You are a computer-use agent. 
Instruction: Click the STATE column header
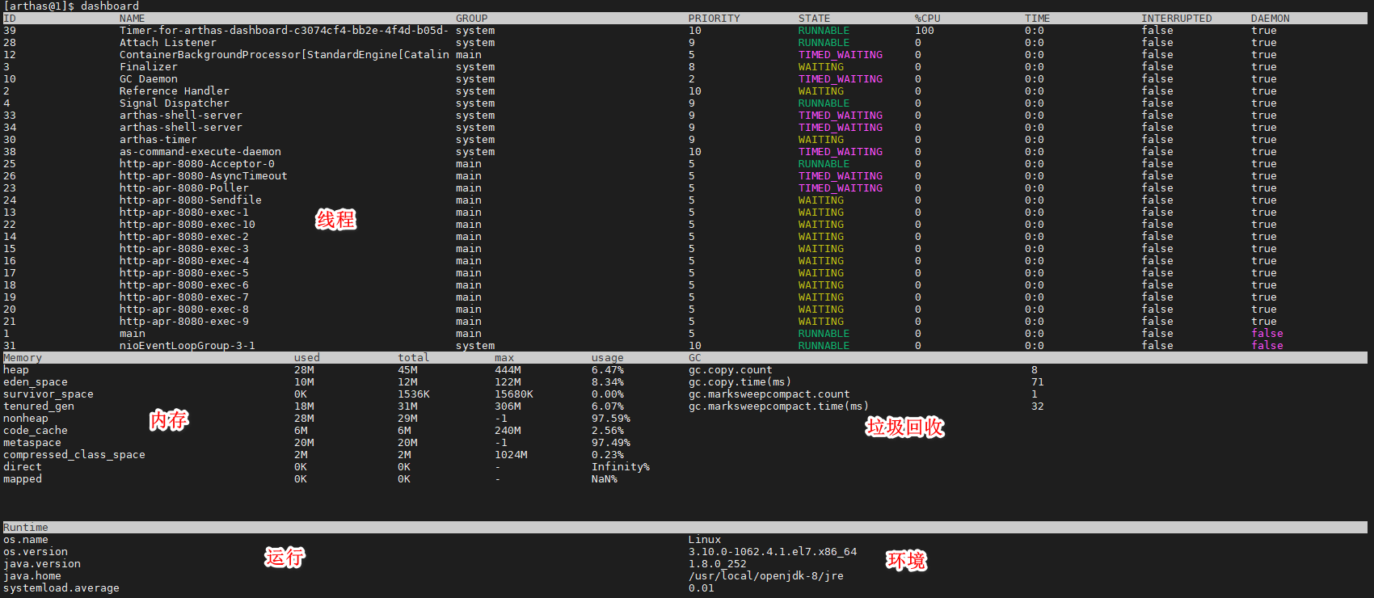pyautogui.click(x=815, y=19)
